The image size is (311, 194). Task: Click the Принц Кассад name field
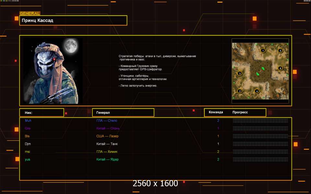click(x=73, y=20)
